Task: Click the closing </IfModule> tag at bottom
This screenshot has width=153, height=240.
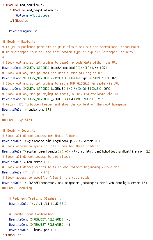Action: click(x=12, y=235)
